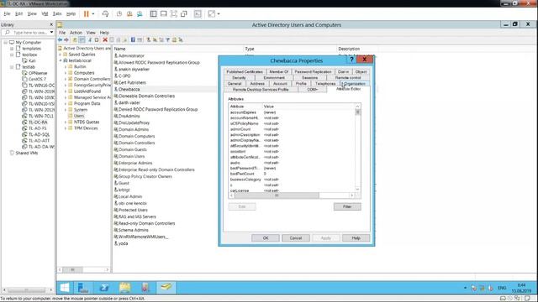Viewport: 538px width, 302px height.
Task: Collapse the testlab.local domain node
Action: (x=61, y=60)
